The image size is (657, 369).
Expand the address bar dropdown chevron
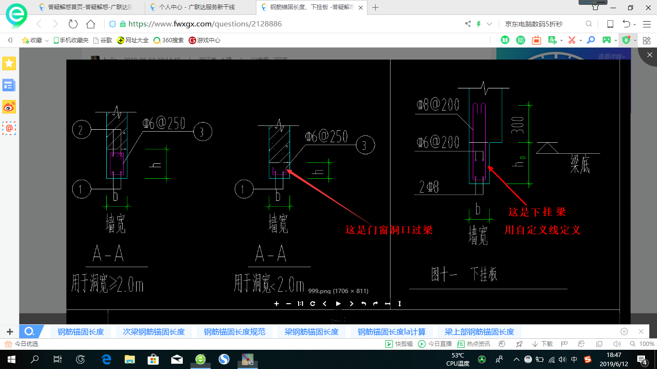[x=490, y=24]
